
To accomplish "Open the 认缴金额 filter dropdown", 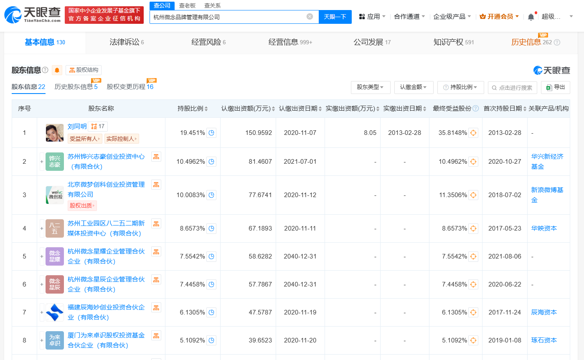I will (x=414, y=87).
